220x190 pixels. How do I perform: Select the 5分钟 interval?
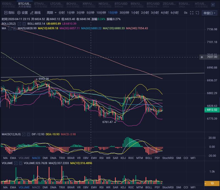(90, 13)
